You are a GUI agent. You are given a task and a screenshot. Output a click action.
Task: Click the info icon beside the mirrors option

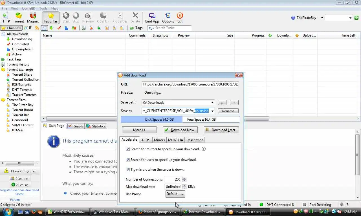(204, 149)
